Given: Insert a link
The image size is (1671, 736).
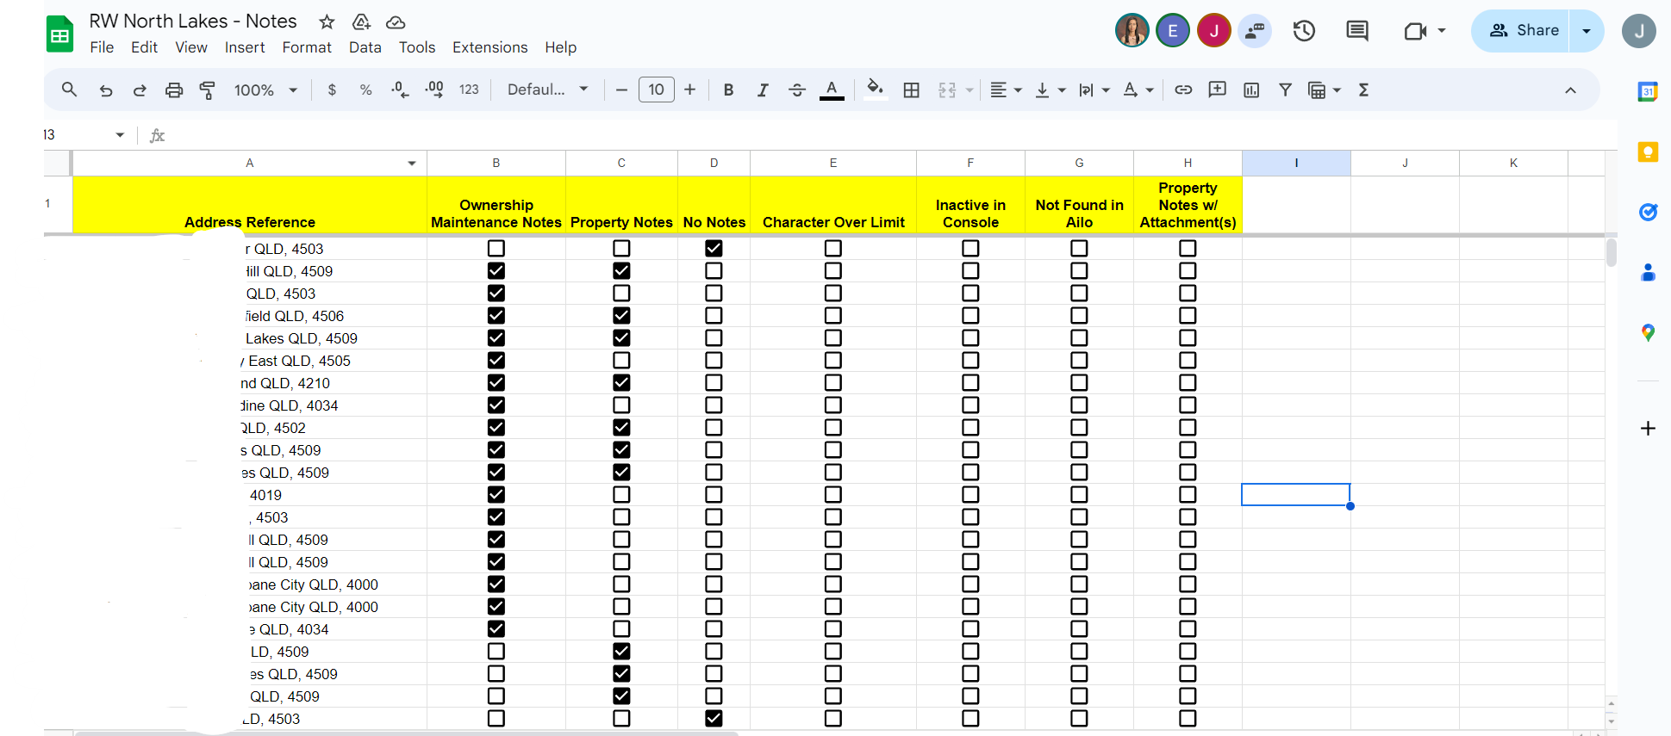Looking at the screenshot, I should point(1183,90).
